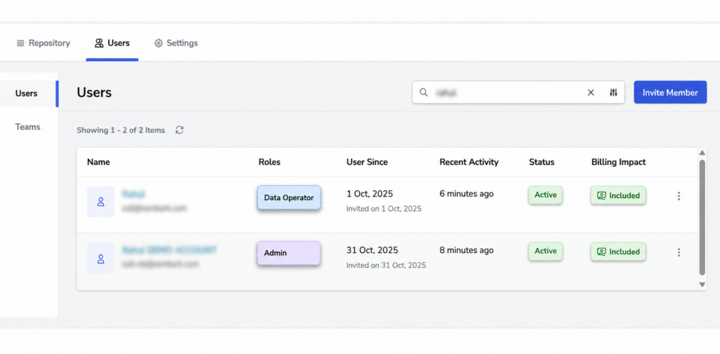720x354 pixels.
Task: Open the Settings tab
Action: click(x=176, y=43)
